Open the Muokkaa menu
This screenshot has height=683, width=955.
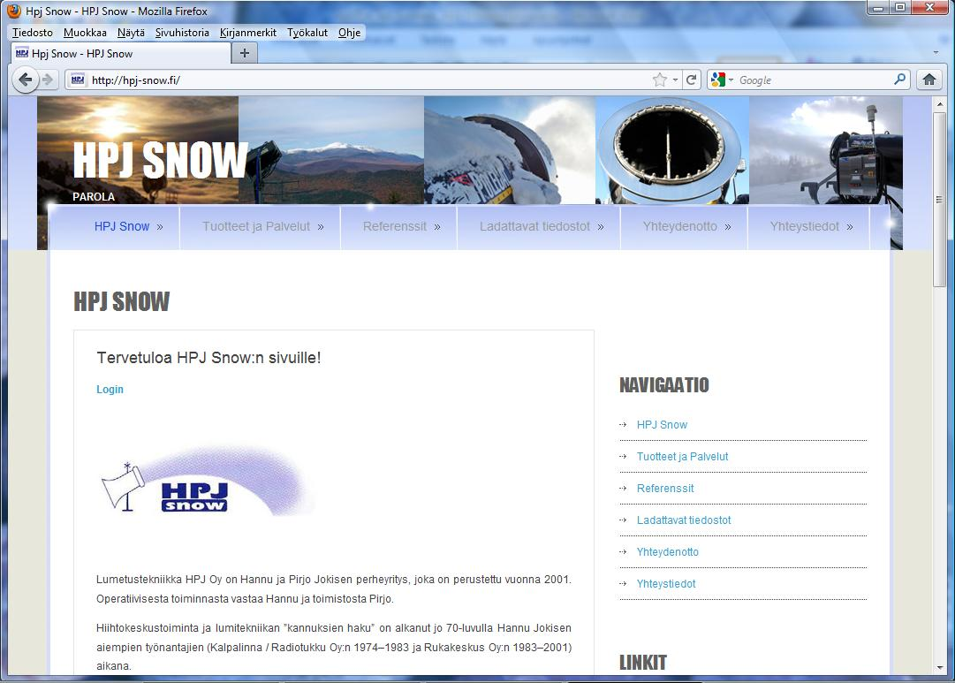click(x=85, y=33)
